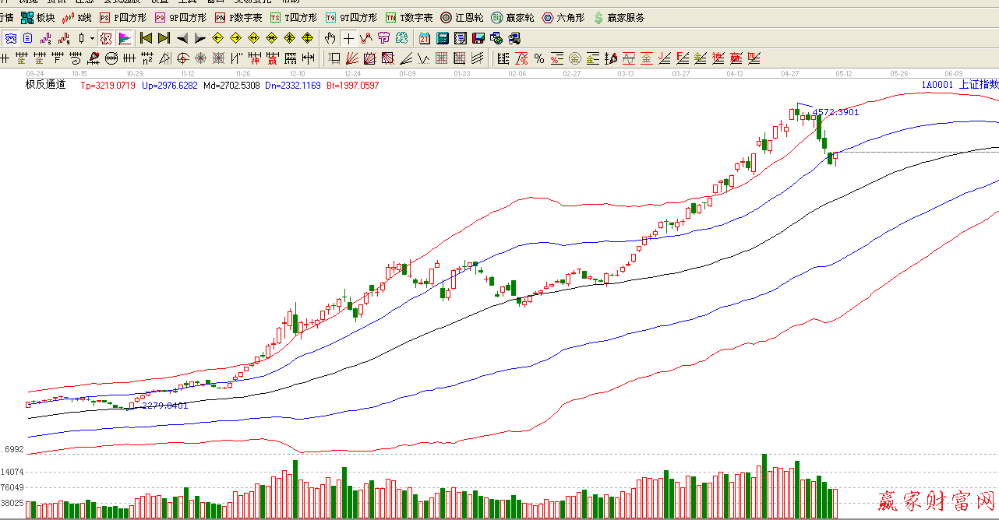Open dropdown arrow beside candlestick icon

click(x=92, y=38)
